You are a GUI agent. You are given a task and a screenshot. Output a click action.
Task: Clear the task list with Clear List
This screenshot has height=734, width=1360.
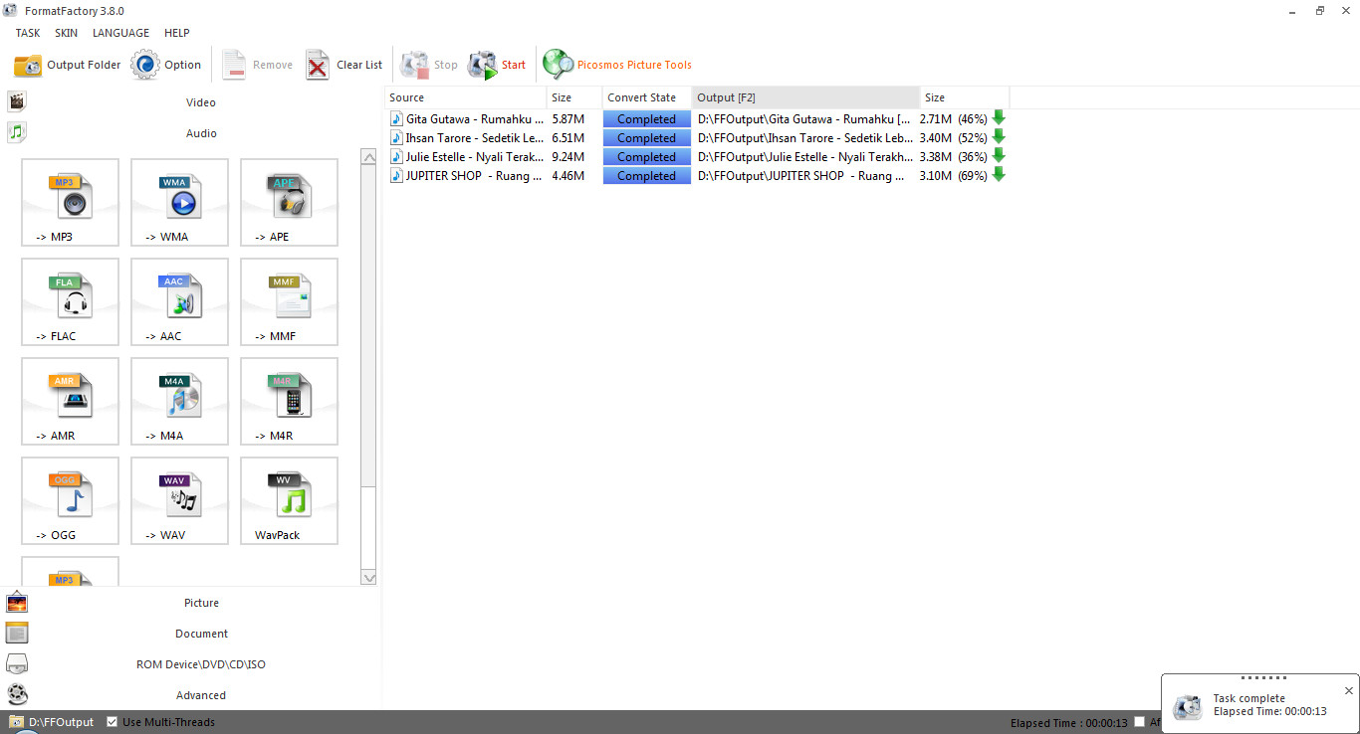(x=343, y=65)
